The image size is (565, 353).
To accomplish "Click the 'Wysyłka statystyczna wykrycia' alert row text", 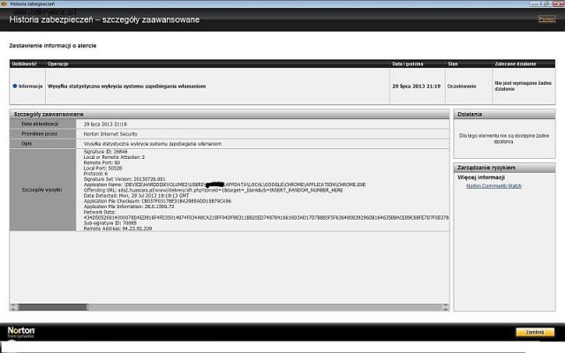I will tap(126, 86).
